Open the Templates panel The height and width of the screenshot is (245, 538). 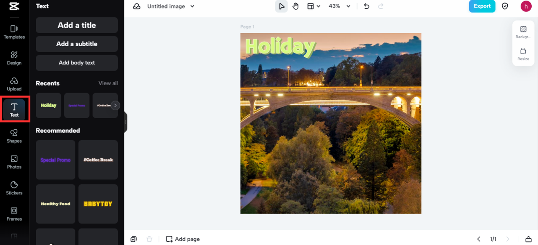(x=14, y=32)
